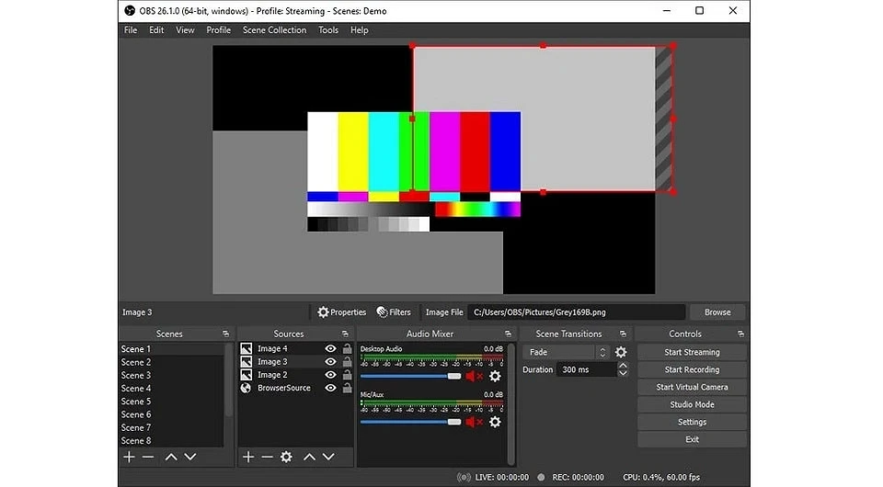Open the Tools menu
Viewport: 883px width, 487px height.
(x=328, y=30)
